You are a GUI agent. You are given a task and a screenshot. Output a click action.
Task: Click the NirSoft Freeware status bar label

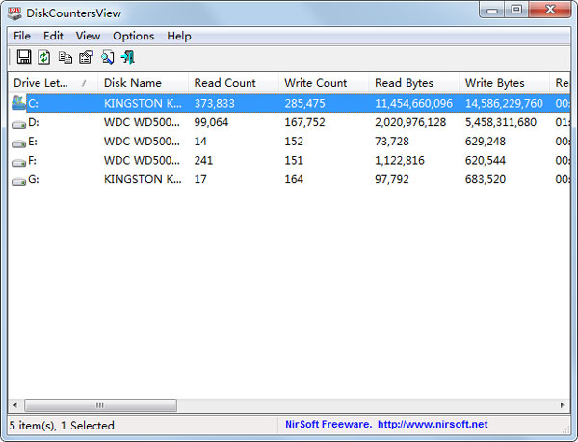(x=328, y=425)
